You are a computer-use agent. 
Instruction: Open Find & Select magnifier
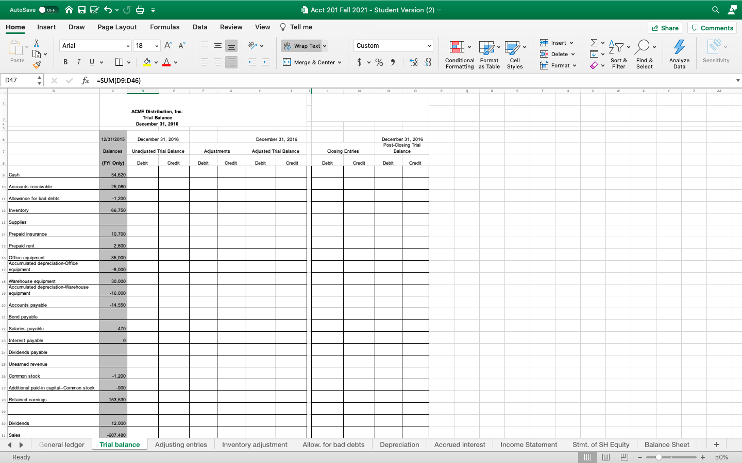(644, 55)
